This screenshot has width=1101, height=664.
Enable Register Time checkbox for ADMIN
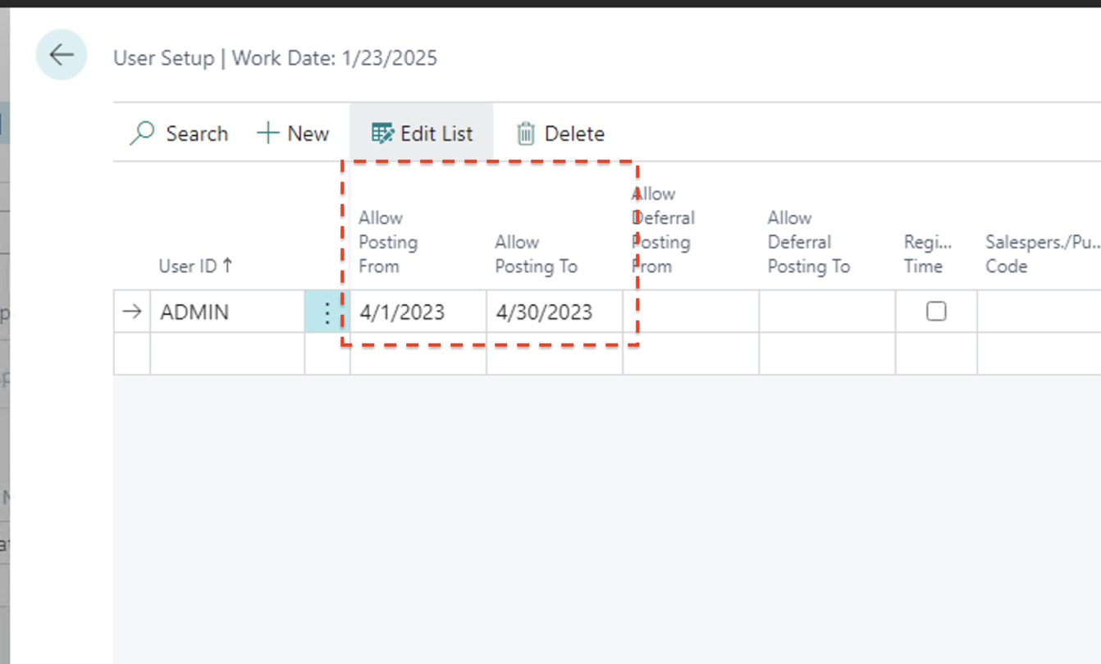tap(935, 312)
